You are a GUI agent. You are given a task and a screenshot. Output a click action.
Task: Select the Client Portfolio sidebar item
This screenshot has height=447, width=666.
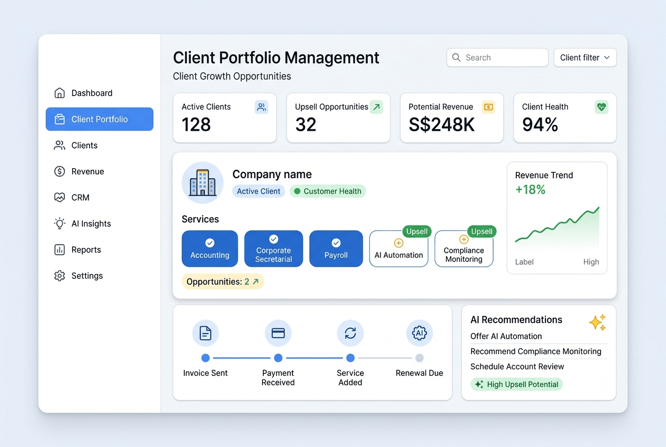100,119
